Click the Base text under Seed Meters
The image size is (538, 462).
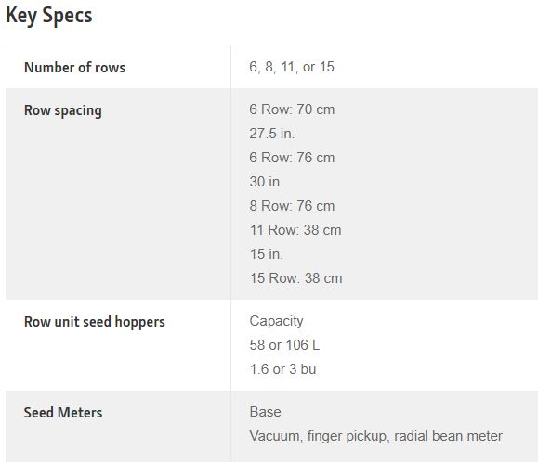pyautogui.click(x=265, y=412)
